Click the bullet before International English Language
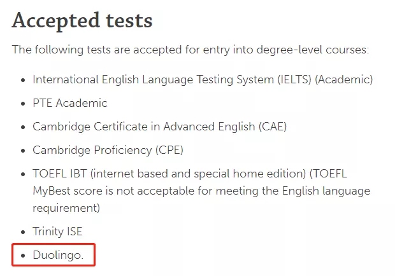 23,80
